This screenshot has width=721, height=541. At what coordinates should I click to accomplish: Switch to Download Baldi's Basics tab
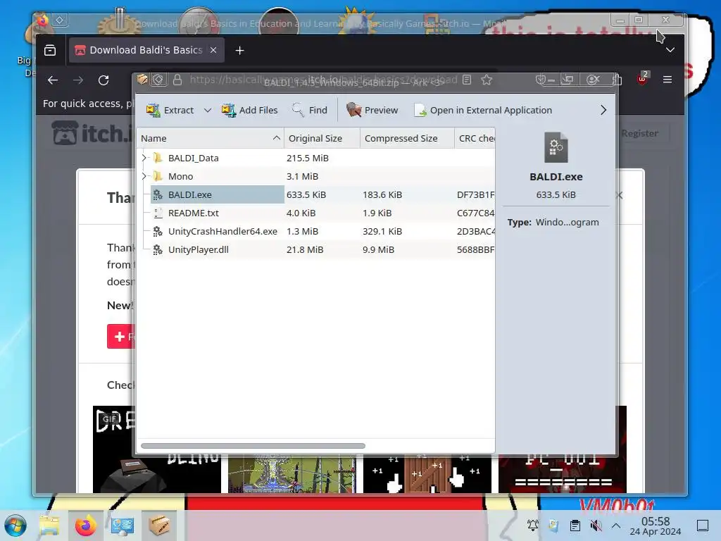click(146, 50)
